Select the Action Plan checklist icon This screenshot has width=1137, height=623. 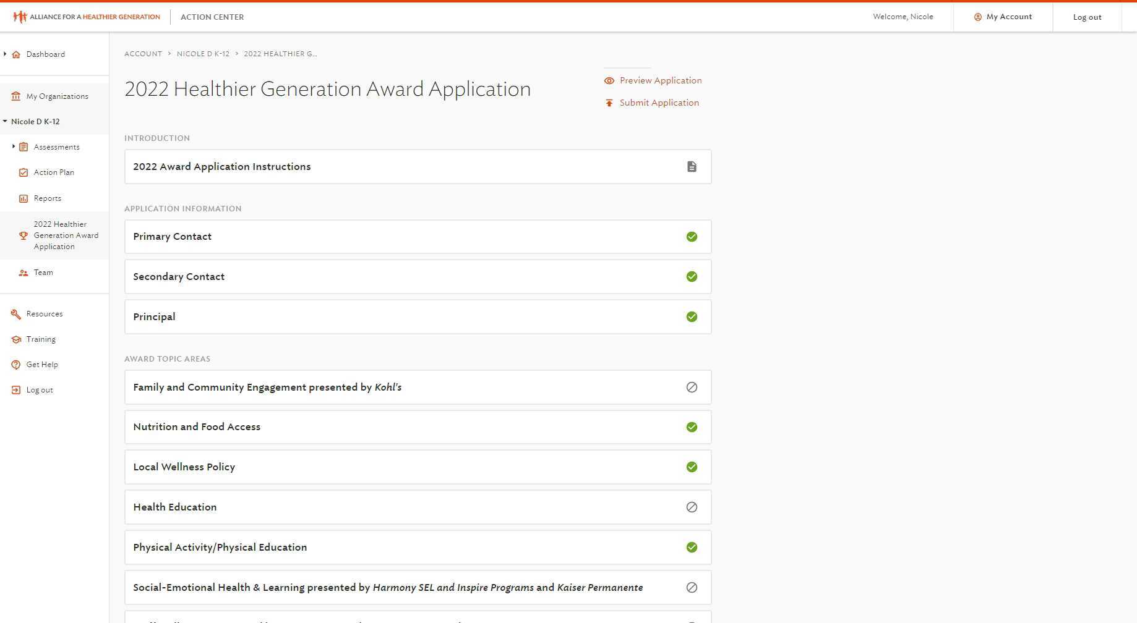(x=23, y=172)
